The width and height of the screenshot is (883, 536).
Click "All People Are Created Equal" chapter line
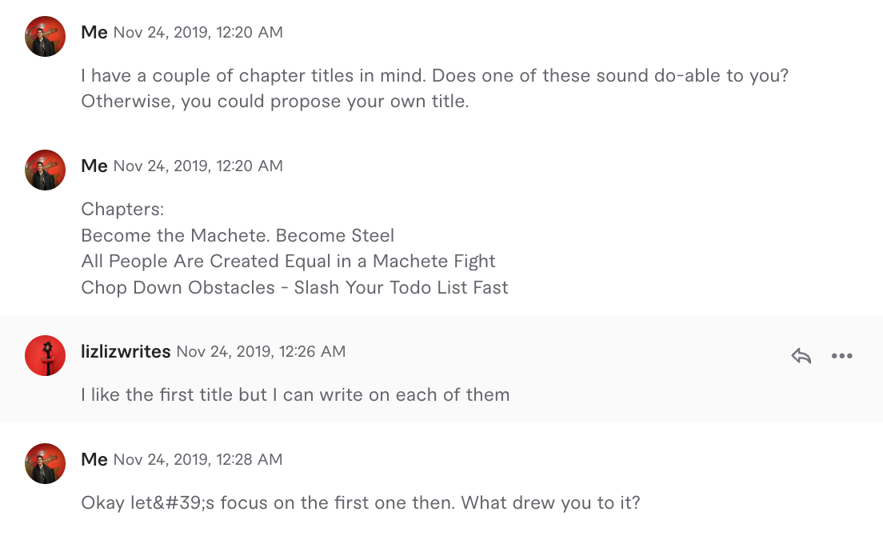288,262
